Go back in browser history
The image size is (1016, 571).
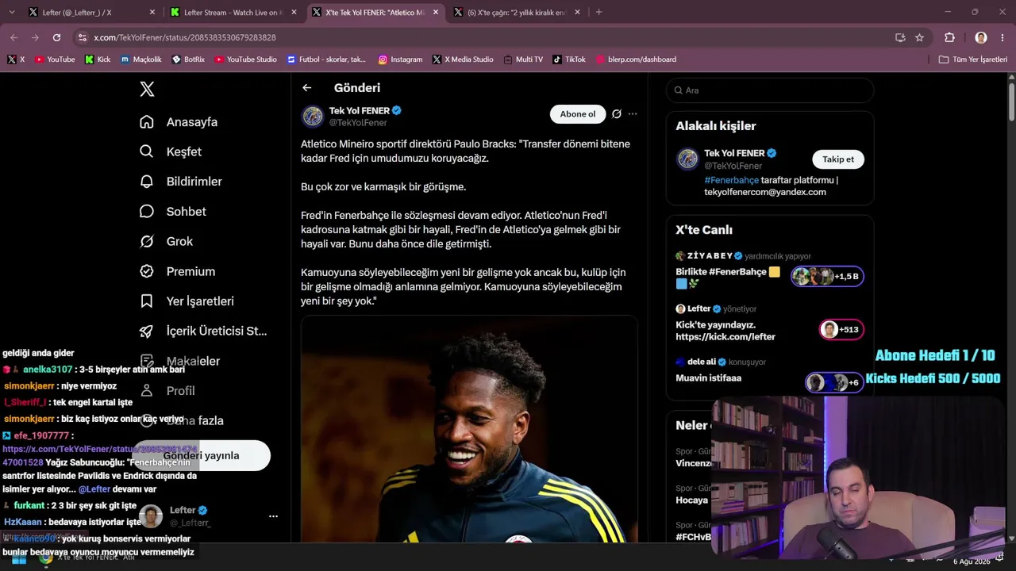point(13,37)
